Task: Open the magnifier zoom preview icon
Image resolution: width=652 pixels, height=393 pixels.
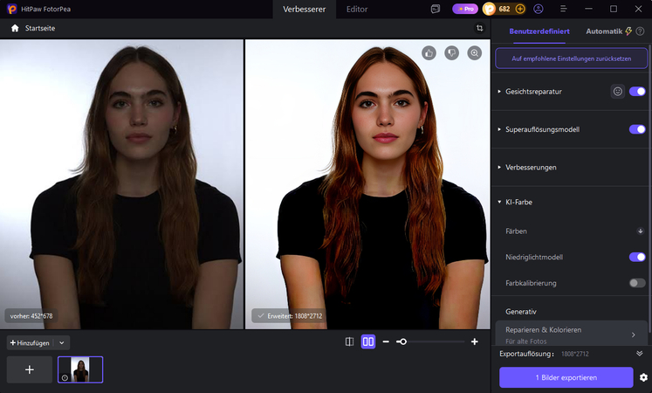Action: (x=475, y=52)
